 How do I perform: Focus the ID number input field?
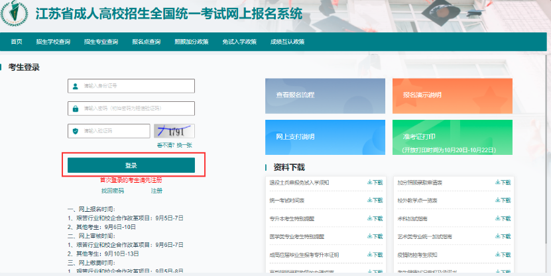[x=136, y=87]
